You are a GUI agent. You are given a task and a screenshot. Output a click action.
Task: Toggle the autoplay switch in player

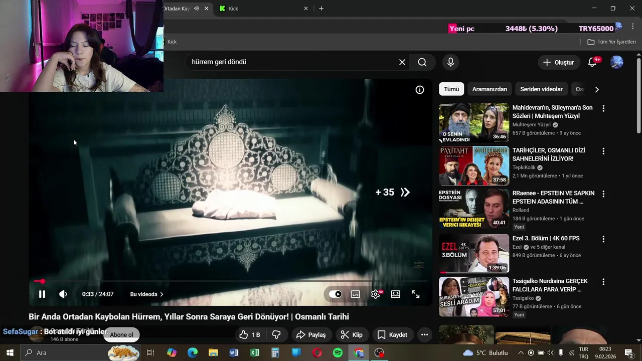pos(336,294)
